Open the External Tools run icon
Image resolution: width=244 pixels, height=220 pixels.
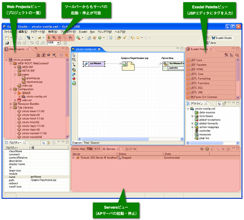point(79,38)
